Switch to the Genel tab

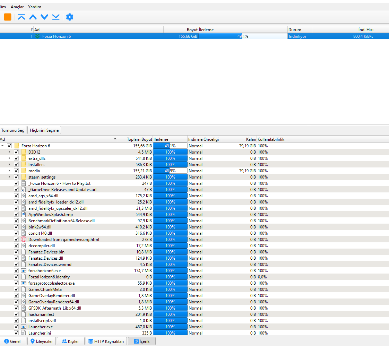pos(13,341)
